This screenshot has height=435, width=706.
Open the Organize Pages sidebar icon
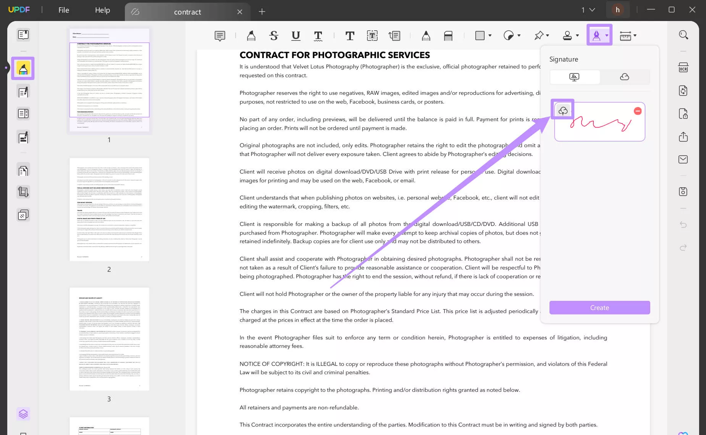[23, 170]
